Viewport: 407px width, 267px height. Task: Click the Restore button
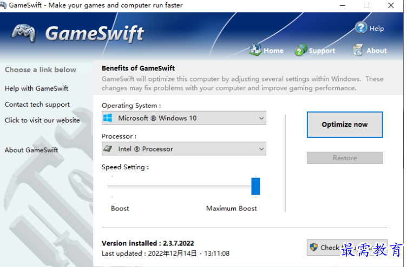[x=345, y=158]
